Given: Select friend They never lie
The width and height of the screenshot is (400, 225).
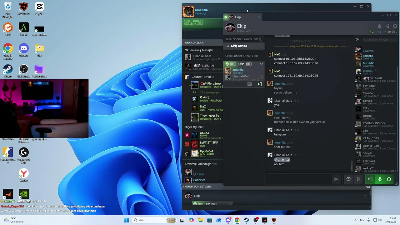Looking at the screenshot, I should [207, 117].
